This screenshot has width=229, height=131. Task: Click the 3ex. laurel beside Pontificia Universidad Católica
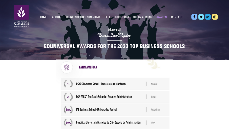(68, 122)
